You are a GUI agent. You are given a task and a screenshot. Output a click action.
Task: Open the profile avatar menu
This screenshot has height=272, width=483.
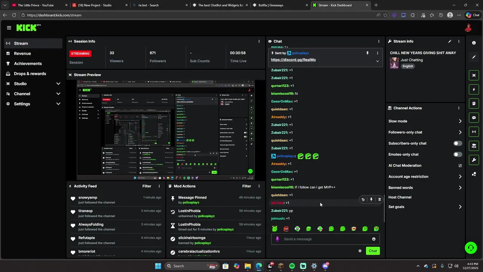click(x=468, y=28)
